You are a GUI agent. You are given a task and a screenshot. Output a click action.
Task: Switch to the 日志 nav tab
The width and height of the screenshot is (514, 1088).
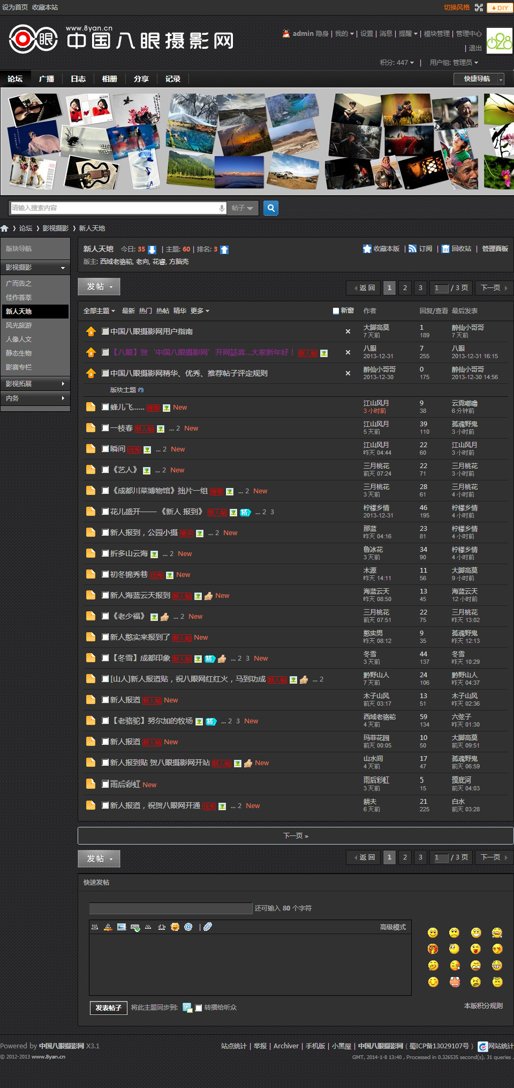click(x=78, y=79)
